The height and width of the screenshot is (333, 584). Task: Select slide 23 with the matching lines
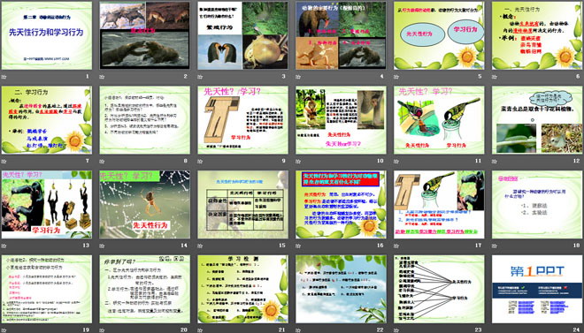coord(439,289)
